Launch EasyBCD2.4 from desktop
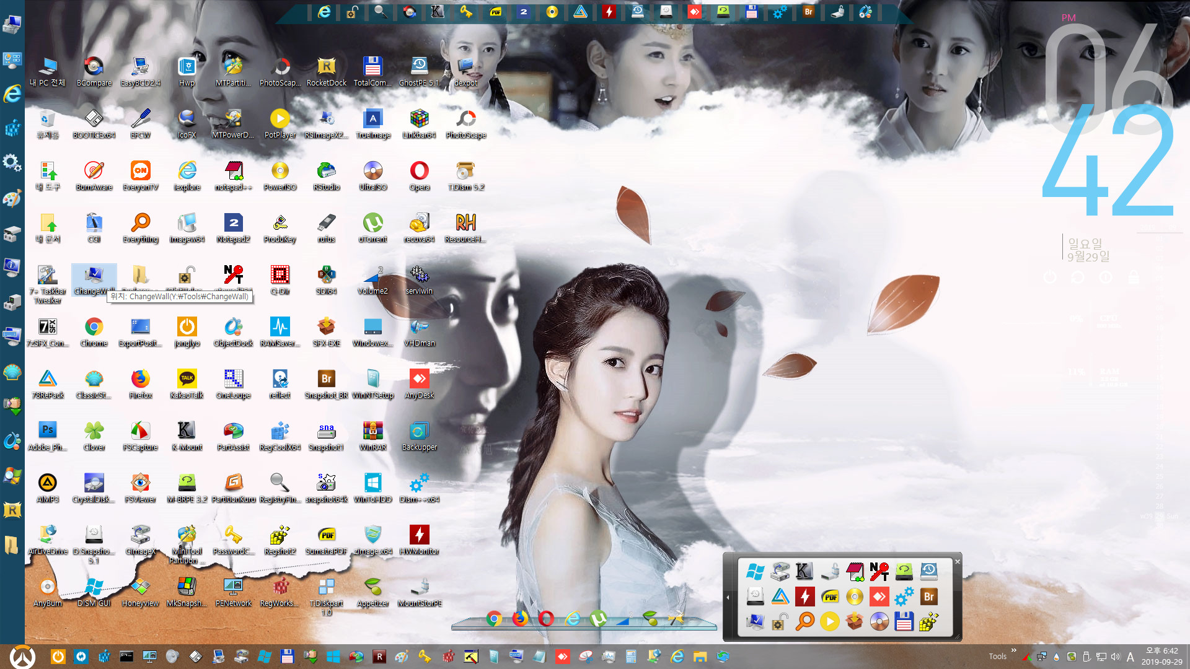Image resolution: width=1190 pixels, height=669 pixels. [140, 71]
